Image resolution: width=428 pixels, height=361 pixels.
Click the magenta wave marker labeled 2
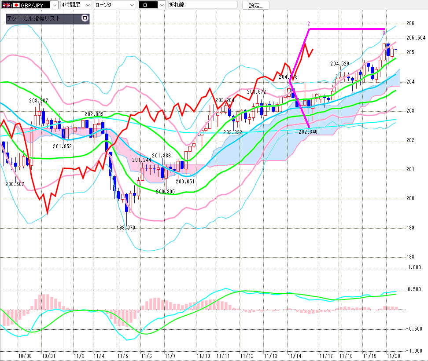click(x=309, y=23)
